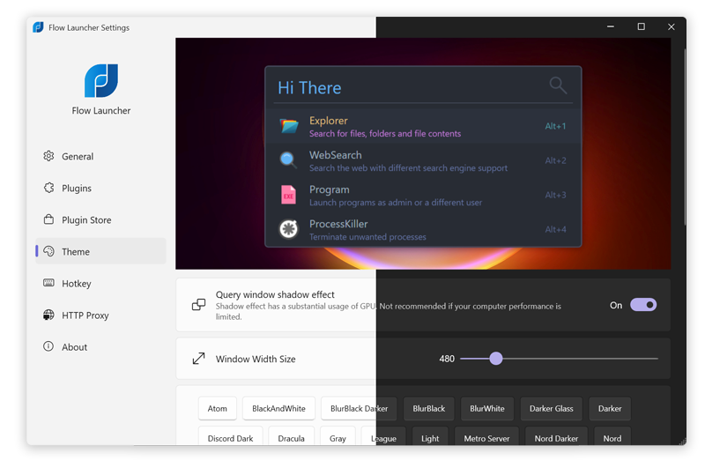The height and width of the screenshot is (475, 705).
Task: Select the BlackAndWhite theme button
Action: (278, 408)
